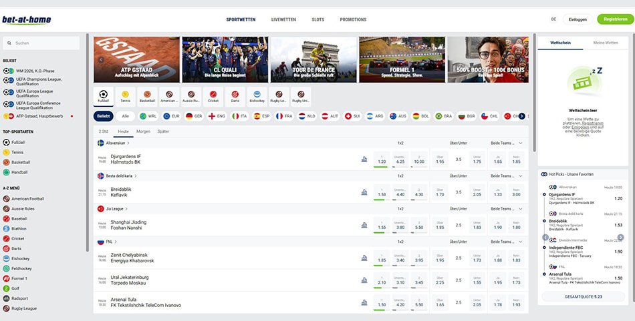The image size is (635, 321).
Task: Open Jia League market dropdown
Action: pos(507,209)
